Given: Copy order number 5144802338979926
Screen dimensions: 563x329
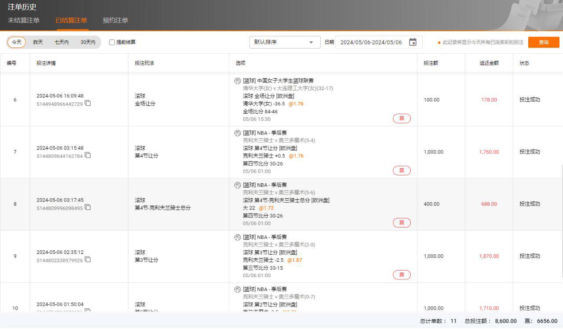Looking at the screenshot, I should [88, 260].
